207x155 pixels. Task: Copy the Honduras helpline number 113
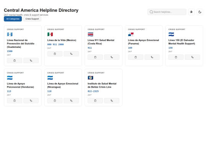[15, 101]
